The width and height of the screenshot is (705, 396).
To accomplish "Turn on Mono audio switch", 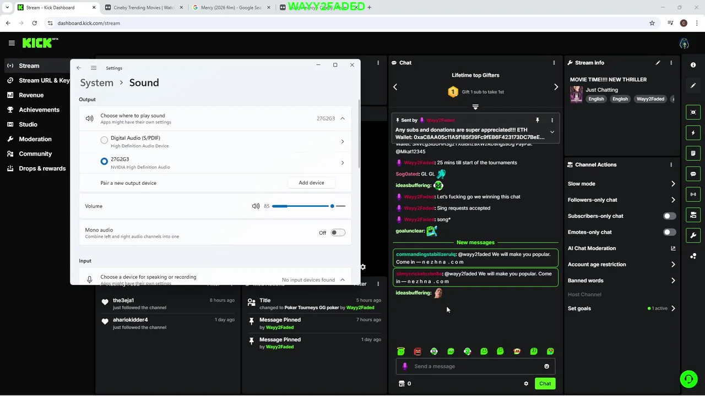I will [338, 233].
